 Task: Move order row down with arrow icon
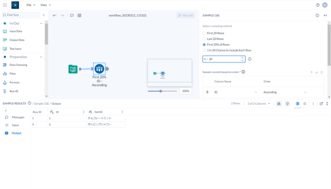317,72
